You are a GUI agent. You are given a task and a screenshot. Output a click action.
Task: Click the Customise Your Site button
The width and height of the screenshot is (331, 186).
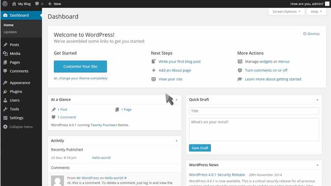(80, 67)
